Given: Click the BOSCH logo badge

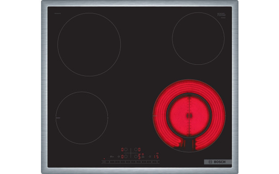Looking at the screenshot, I should point(218,162).
